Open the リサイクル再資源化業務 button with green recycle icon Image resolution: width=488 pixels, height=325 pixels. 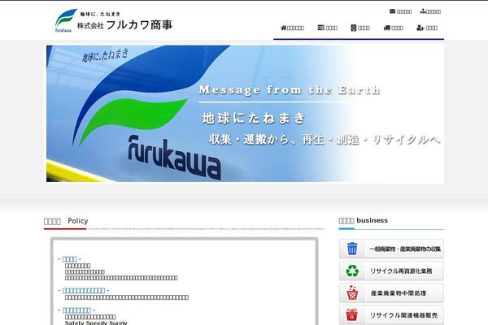point(391,271)
